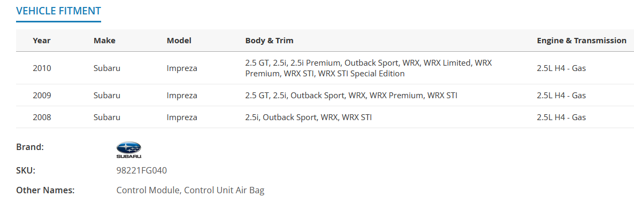Select the 2009 year cell
This screenshot has width=634, height=197.
42,96
